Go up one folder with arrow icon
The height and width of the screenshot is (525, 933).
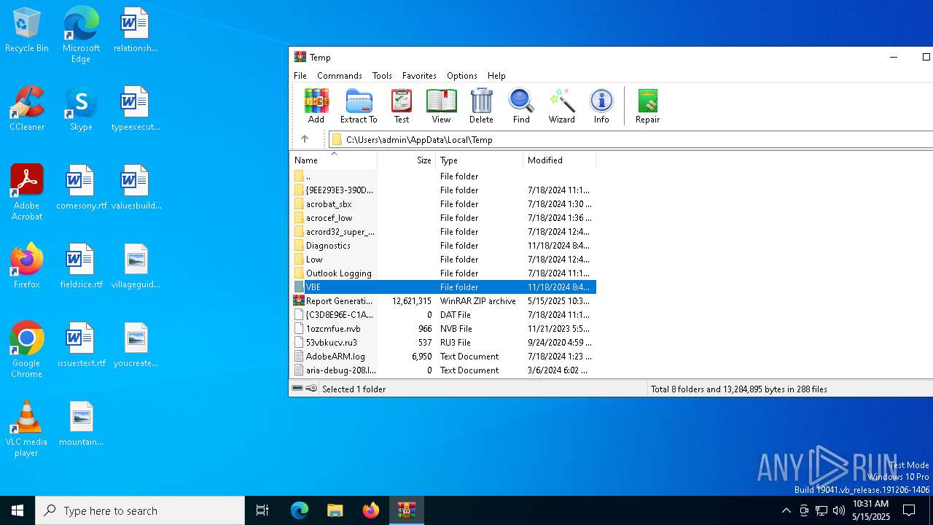coord(305,139)
